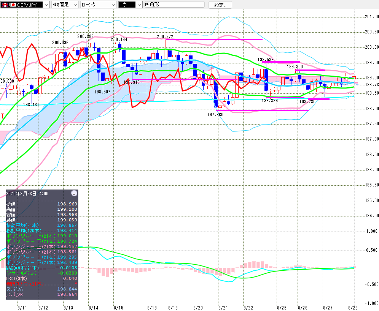Click the Bollinger upper value 199.010

tap(67, 236)
